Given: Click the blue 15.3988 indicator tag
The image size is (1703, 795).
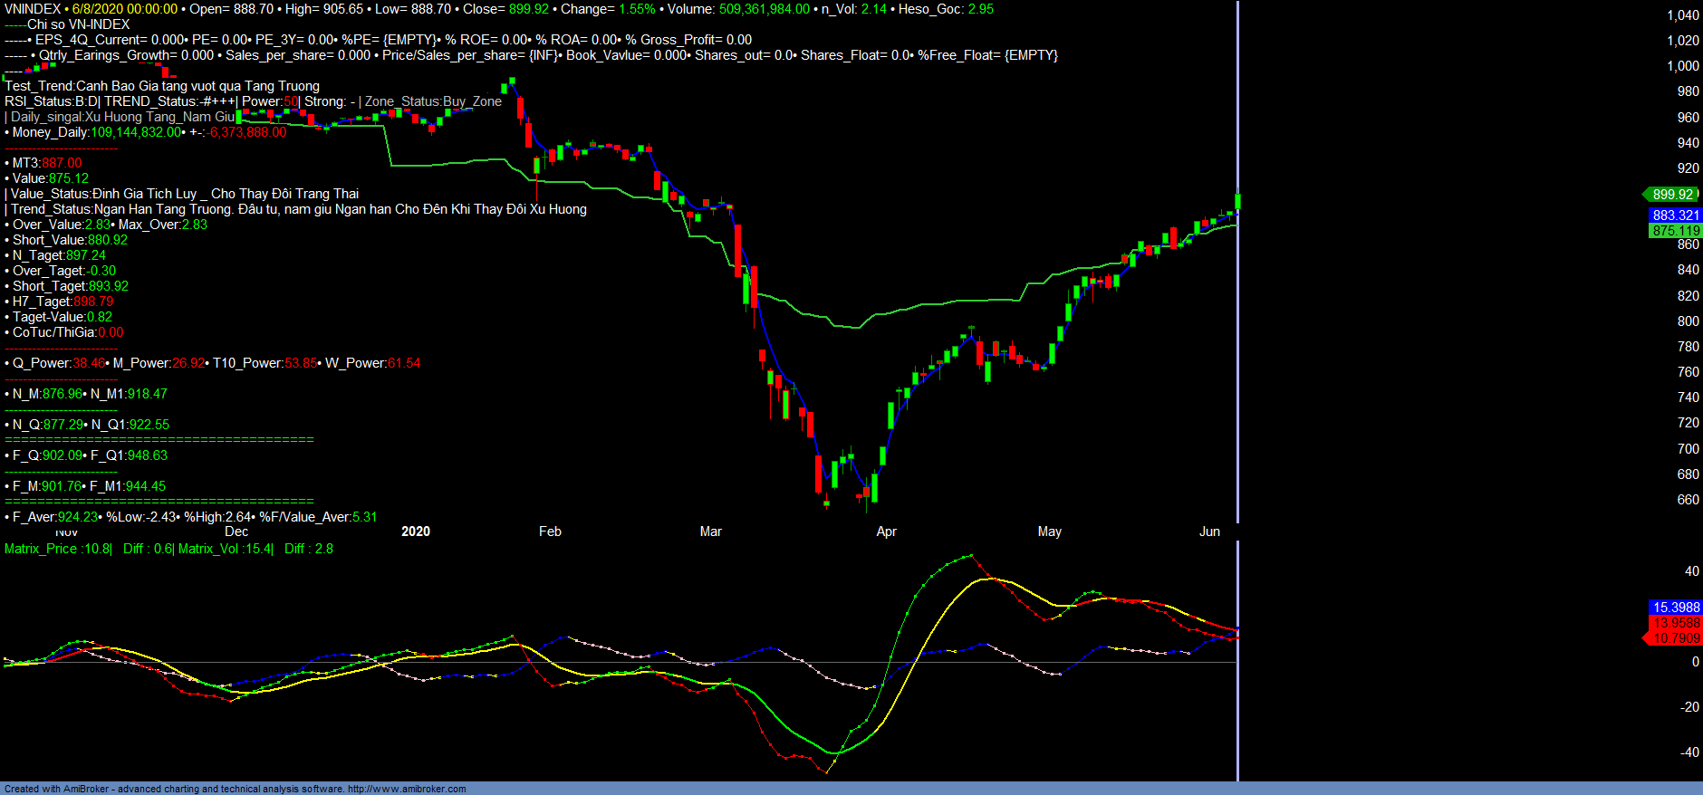Looking at the screenshot, I should [1675, 608].
